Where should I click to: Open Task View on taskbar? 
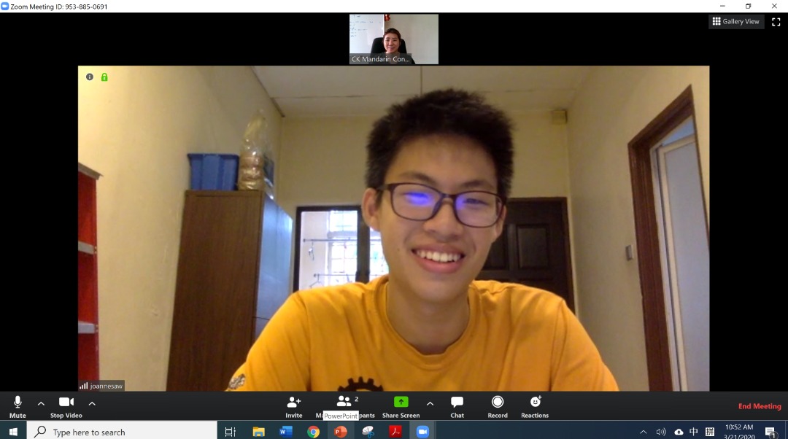(x=230, y=432)
